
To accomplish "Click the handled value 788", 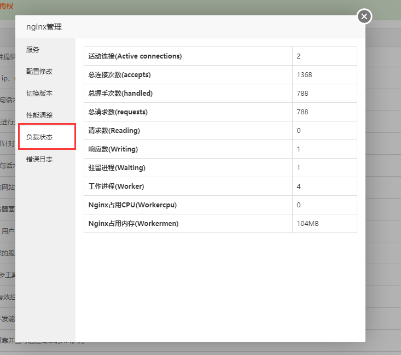I will (303, 94).
